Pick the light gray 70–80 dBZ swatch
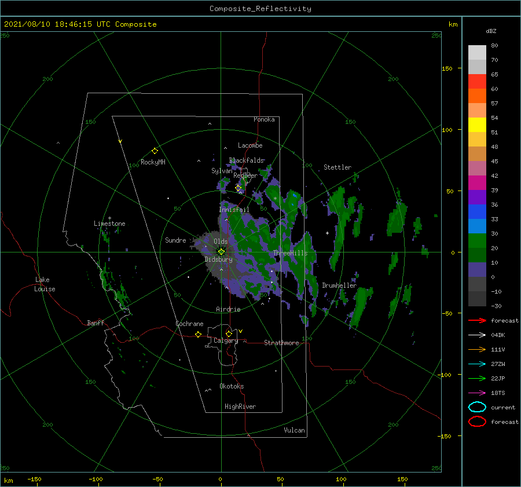Screen dimensions: 521x487 pos(477,52)
